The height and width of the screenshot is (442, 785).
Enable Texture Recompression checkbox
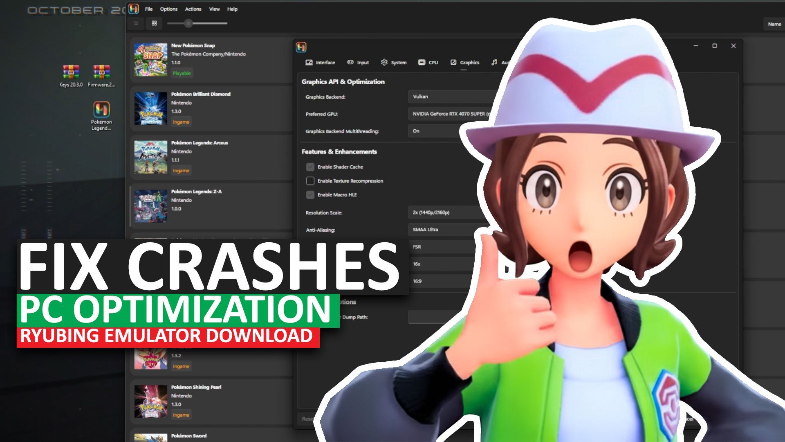tap(310, 181)
